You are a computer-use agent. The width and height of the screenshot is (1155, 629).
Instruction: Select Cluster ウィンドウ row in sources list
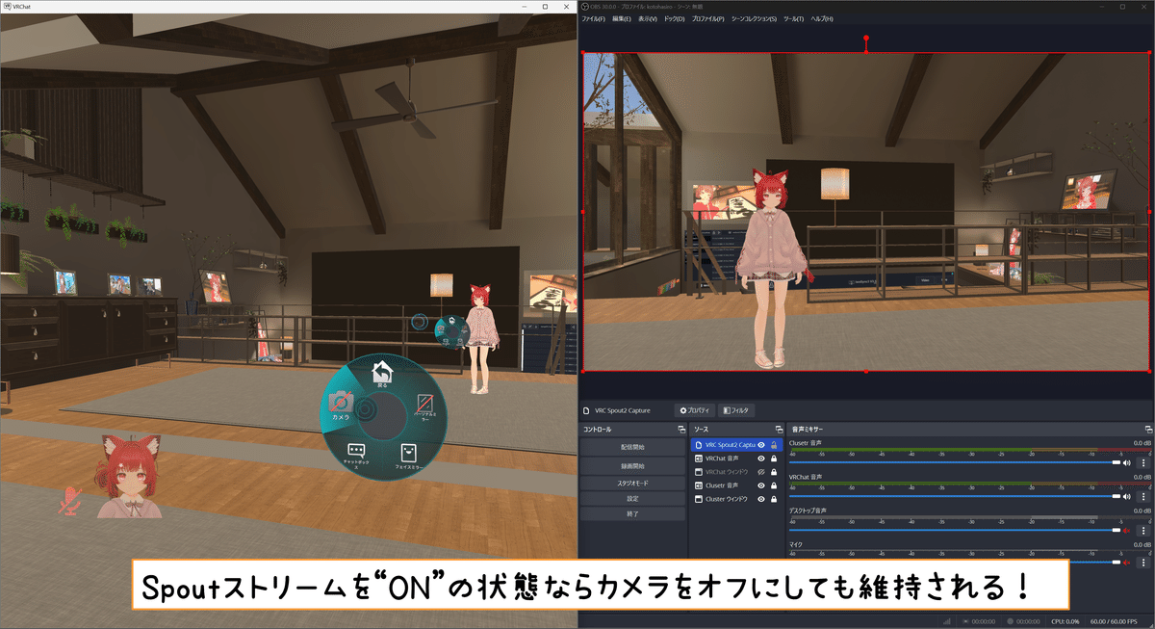point(736,499)
